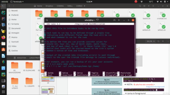Image resolution: width=170 pixels, height=95 pixels.
Task: Select Musica in the sidebar
Action: pyautogui.click(x=14, y=37)
